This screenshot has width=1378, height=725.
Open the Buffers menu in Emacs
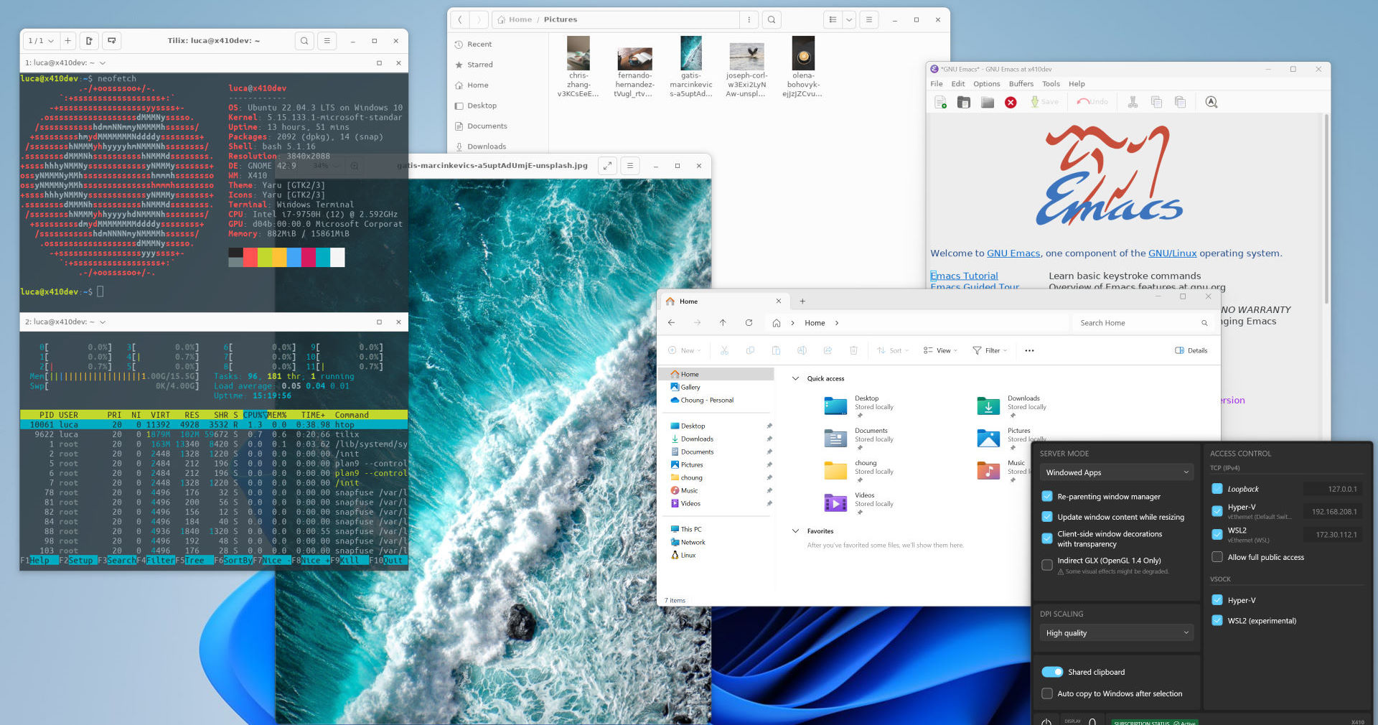point(1021,84)
